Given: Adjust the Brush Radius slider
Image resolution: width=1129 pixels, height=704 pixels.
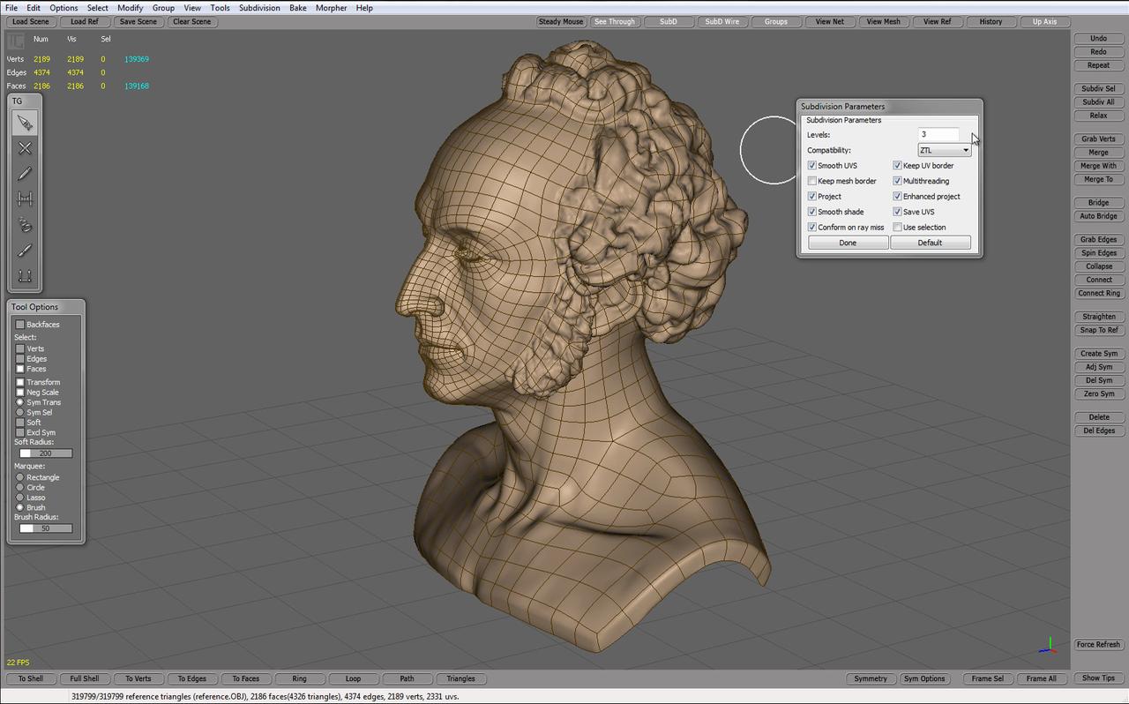Looking at the screenshot, I should 46,528.
